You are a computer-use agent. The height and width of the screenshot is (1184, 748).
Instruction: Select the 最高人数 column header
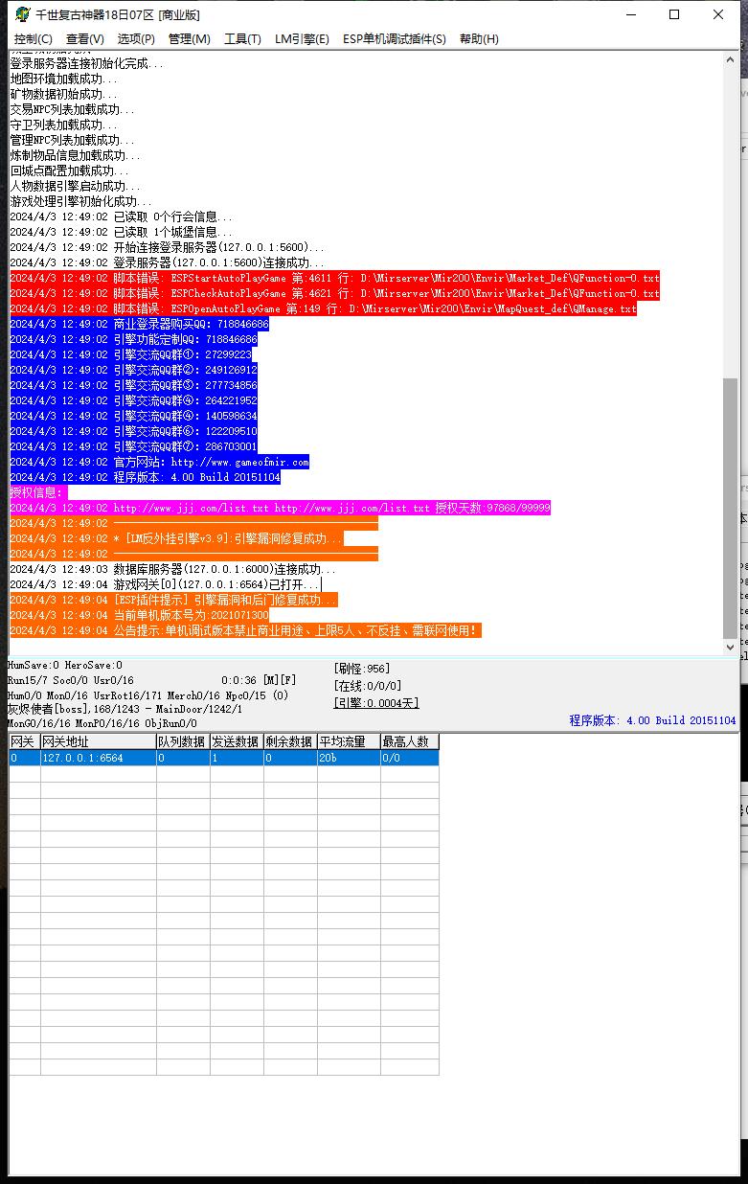pyautogui.click(x=409, y=741)
